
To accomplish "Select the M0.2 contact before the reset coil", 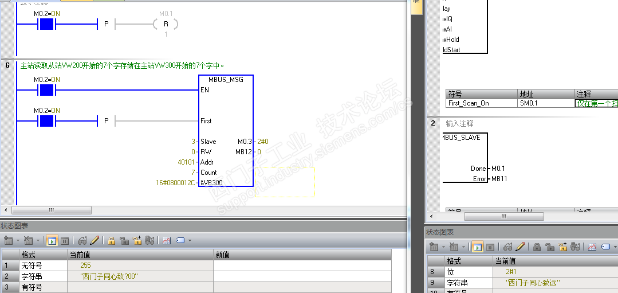I will coord(46,25).
